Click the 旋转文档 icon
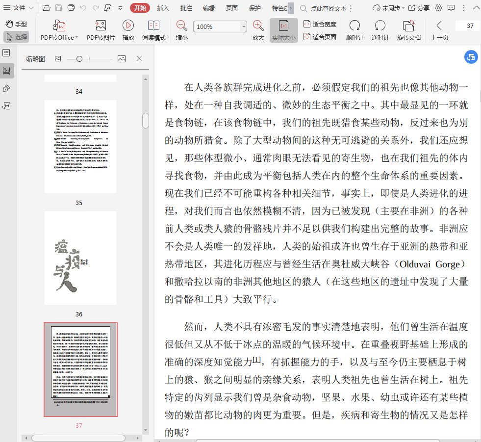 tap(408, 26)
